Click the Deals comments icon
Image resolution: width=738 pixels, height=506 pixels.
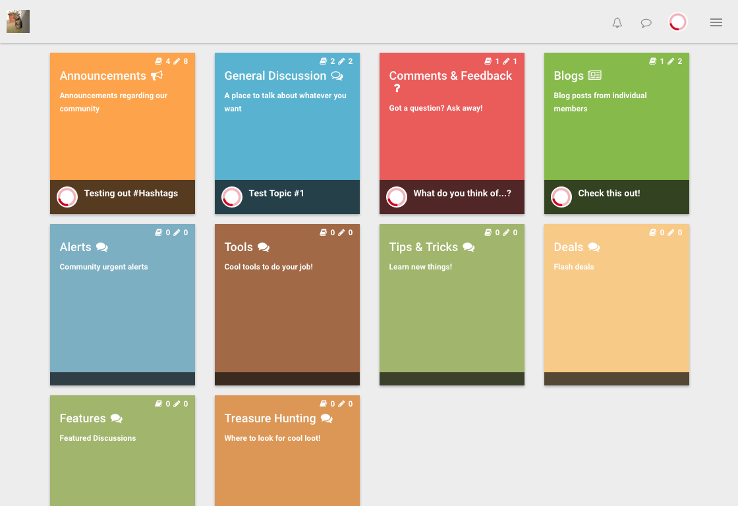coord(594,247)
